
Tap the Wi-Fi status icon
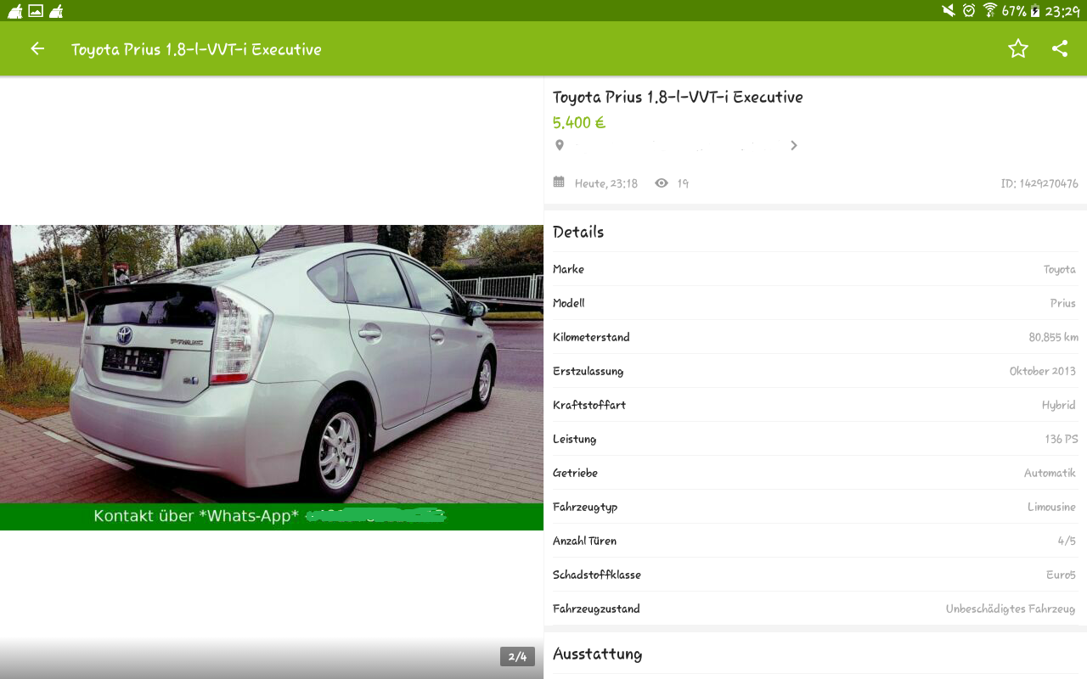pos(989,10)
